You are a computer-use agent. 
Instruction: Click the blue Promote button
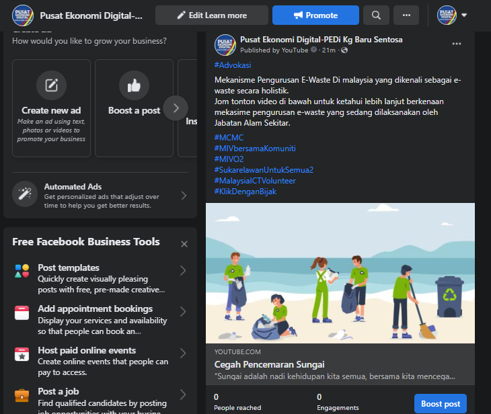[315, 15]
